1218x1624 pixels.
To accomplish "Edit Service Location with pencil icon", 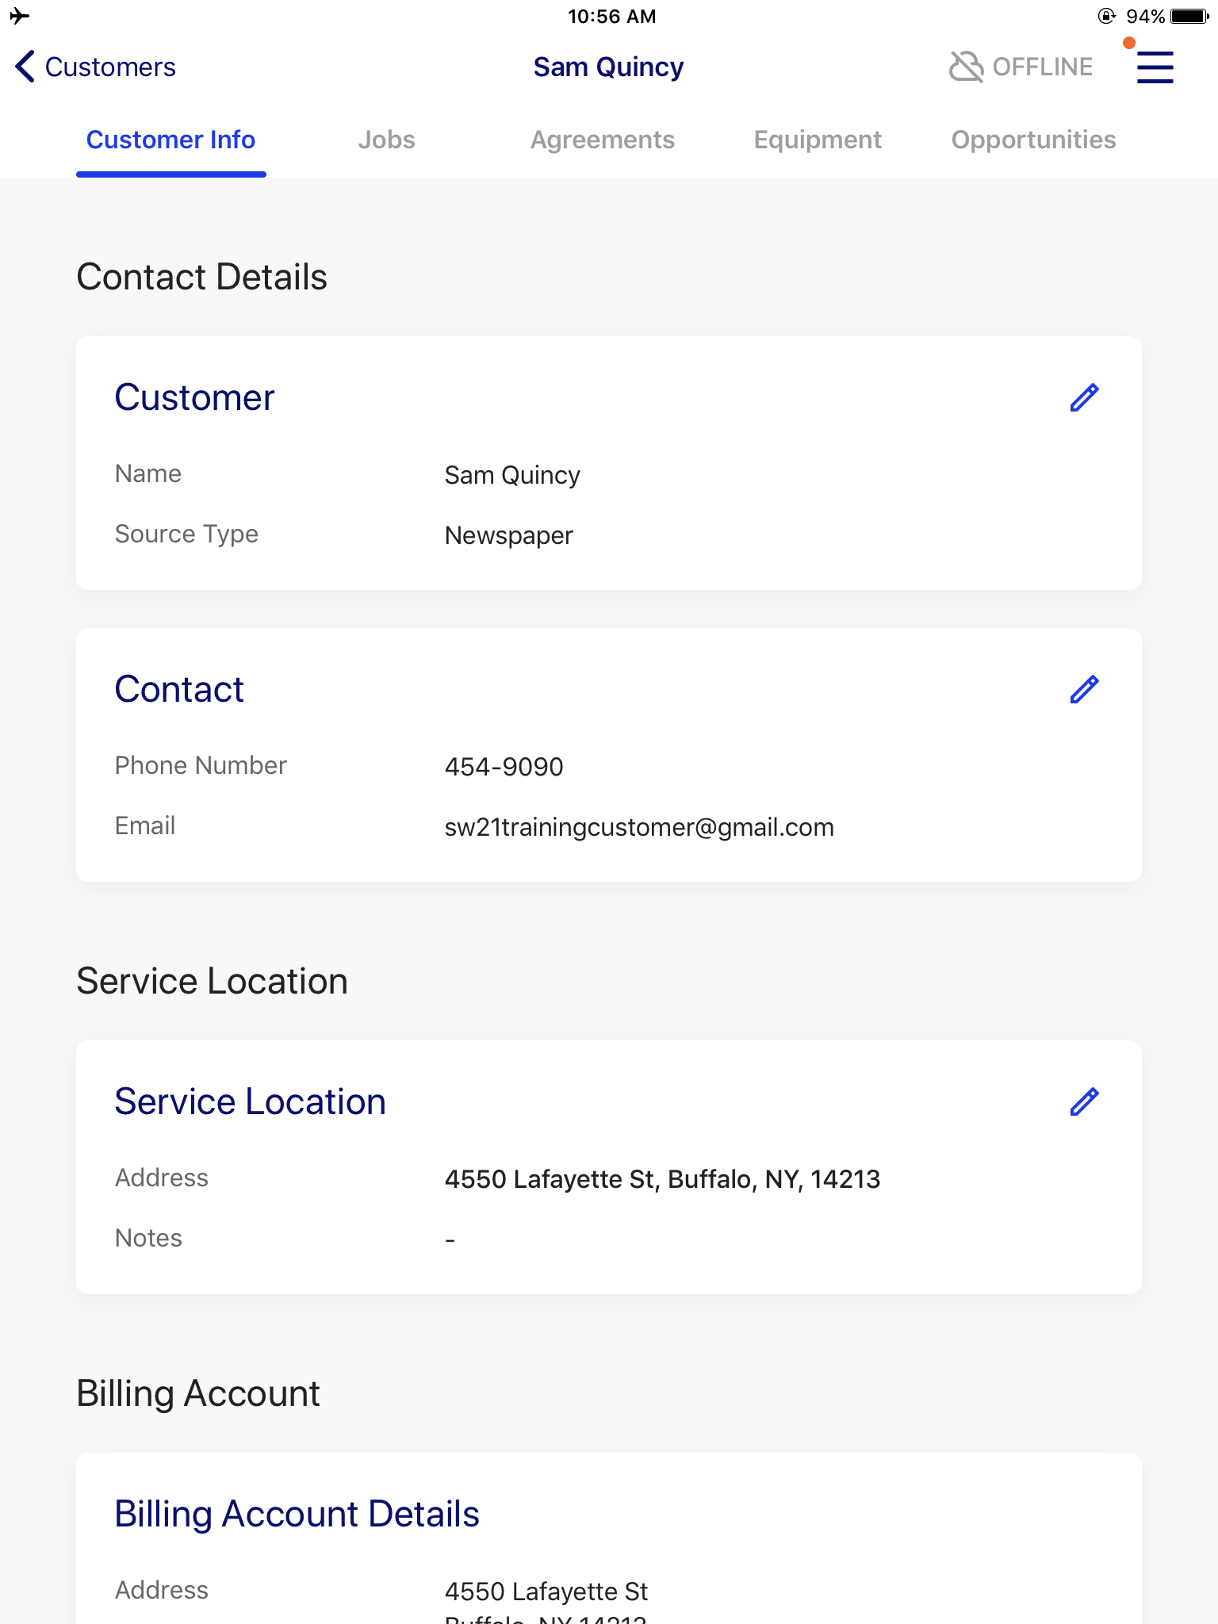I will [x=1084, y=1101].
